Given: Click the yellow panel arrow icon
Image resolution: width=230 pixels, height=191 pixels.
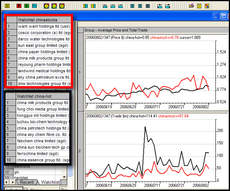Looking at the screenshot, I should (93, 6).
